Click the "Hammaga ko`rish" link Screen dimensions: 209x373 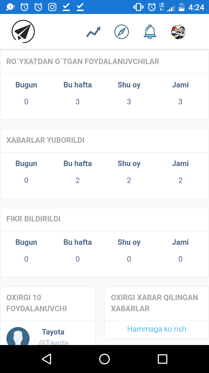point(156,329)
